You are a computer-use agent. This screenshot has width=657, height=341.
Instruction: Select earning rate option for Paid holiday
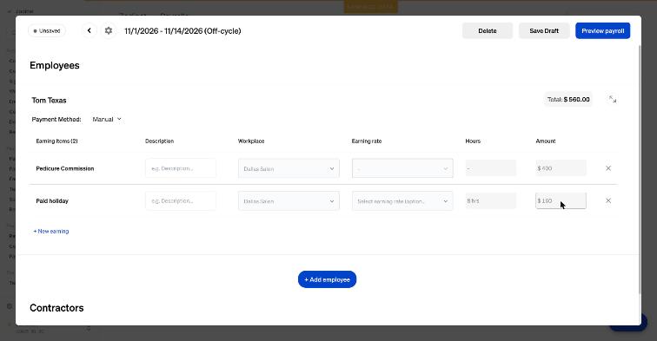pyautogui.click(x=402, y=200)
